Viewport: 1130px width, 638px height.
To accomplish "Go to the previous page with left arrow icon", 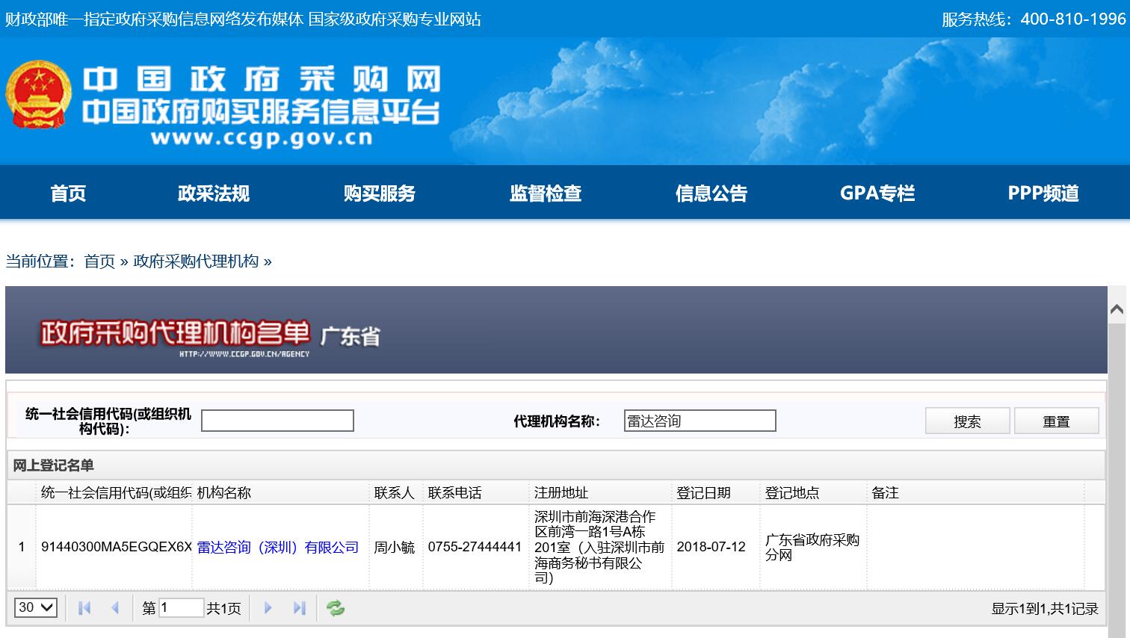I will tap(116, 608).
